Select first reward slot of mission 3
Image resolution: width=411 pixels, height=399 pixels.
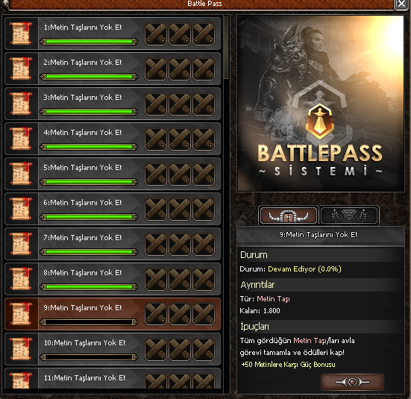156,104
